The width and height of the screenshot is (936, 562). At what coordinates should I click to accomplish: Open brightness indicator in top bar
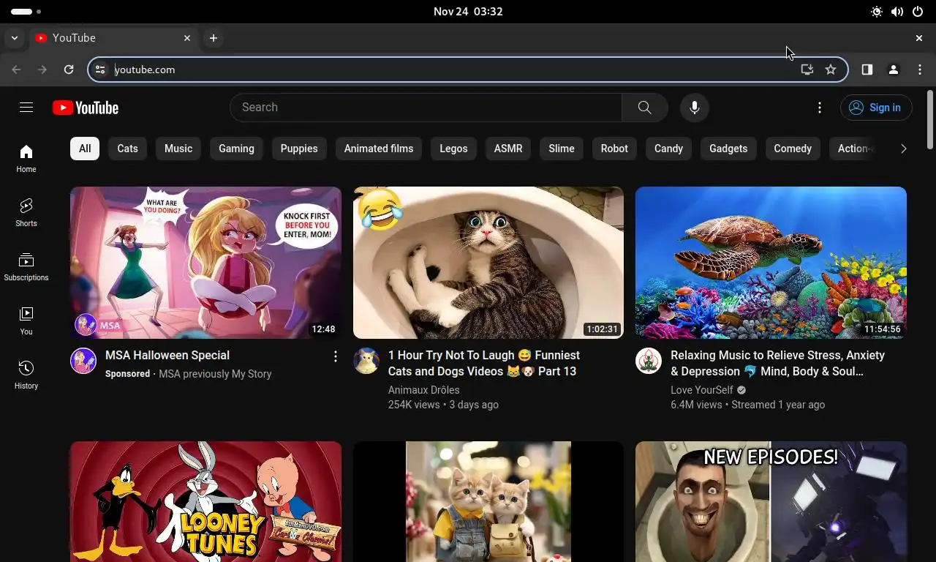877,12
